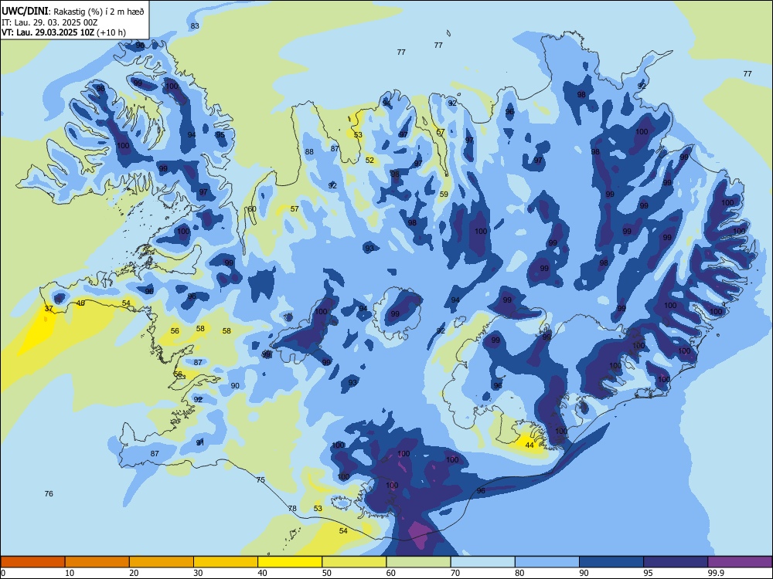Click the dark orange 0–10 legend swatch
Viewport: 773px width, 579px height.
33,562
